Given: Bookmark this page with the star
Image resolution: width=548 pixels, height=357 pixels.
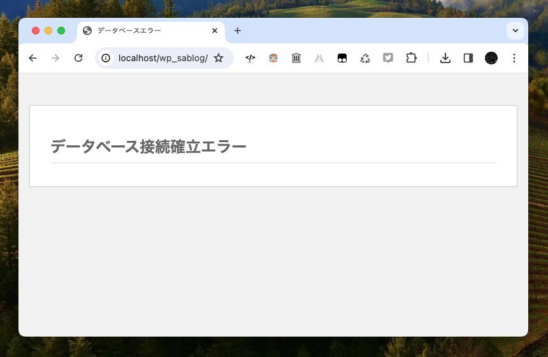Looking at the screenshot, I should coord(219,58).
